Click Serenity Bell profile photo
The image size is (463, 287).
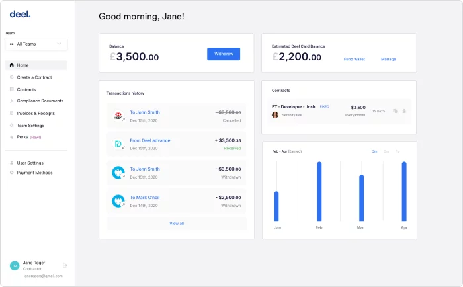[275, 115]
